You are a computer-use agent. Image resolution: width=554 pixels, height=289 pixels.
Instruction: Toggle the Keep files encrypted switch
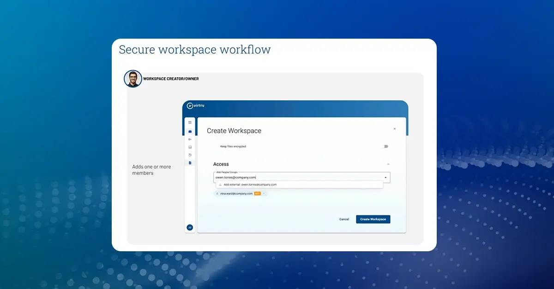[385, 146]
